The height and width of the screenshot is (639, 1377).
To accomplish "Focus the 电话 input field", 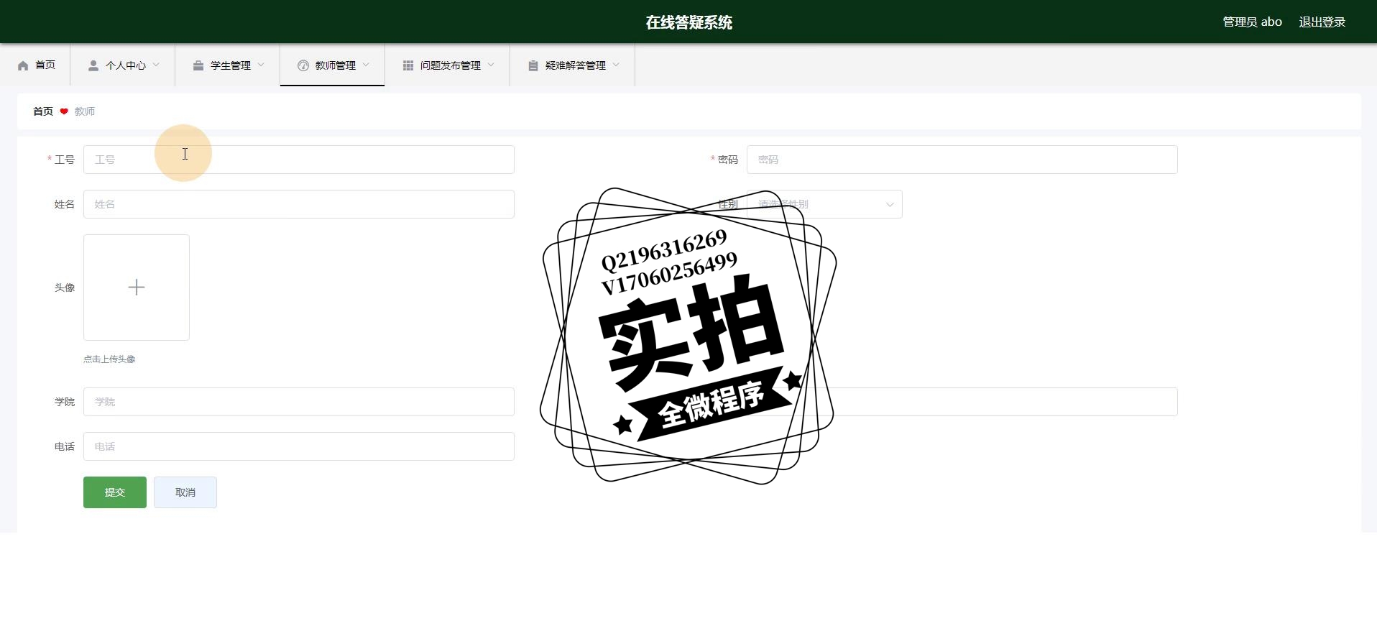I will pyautogui.click(x=299, y=446).
